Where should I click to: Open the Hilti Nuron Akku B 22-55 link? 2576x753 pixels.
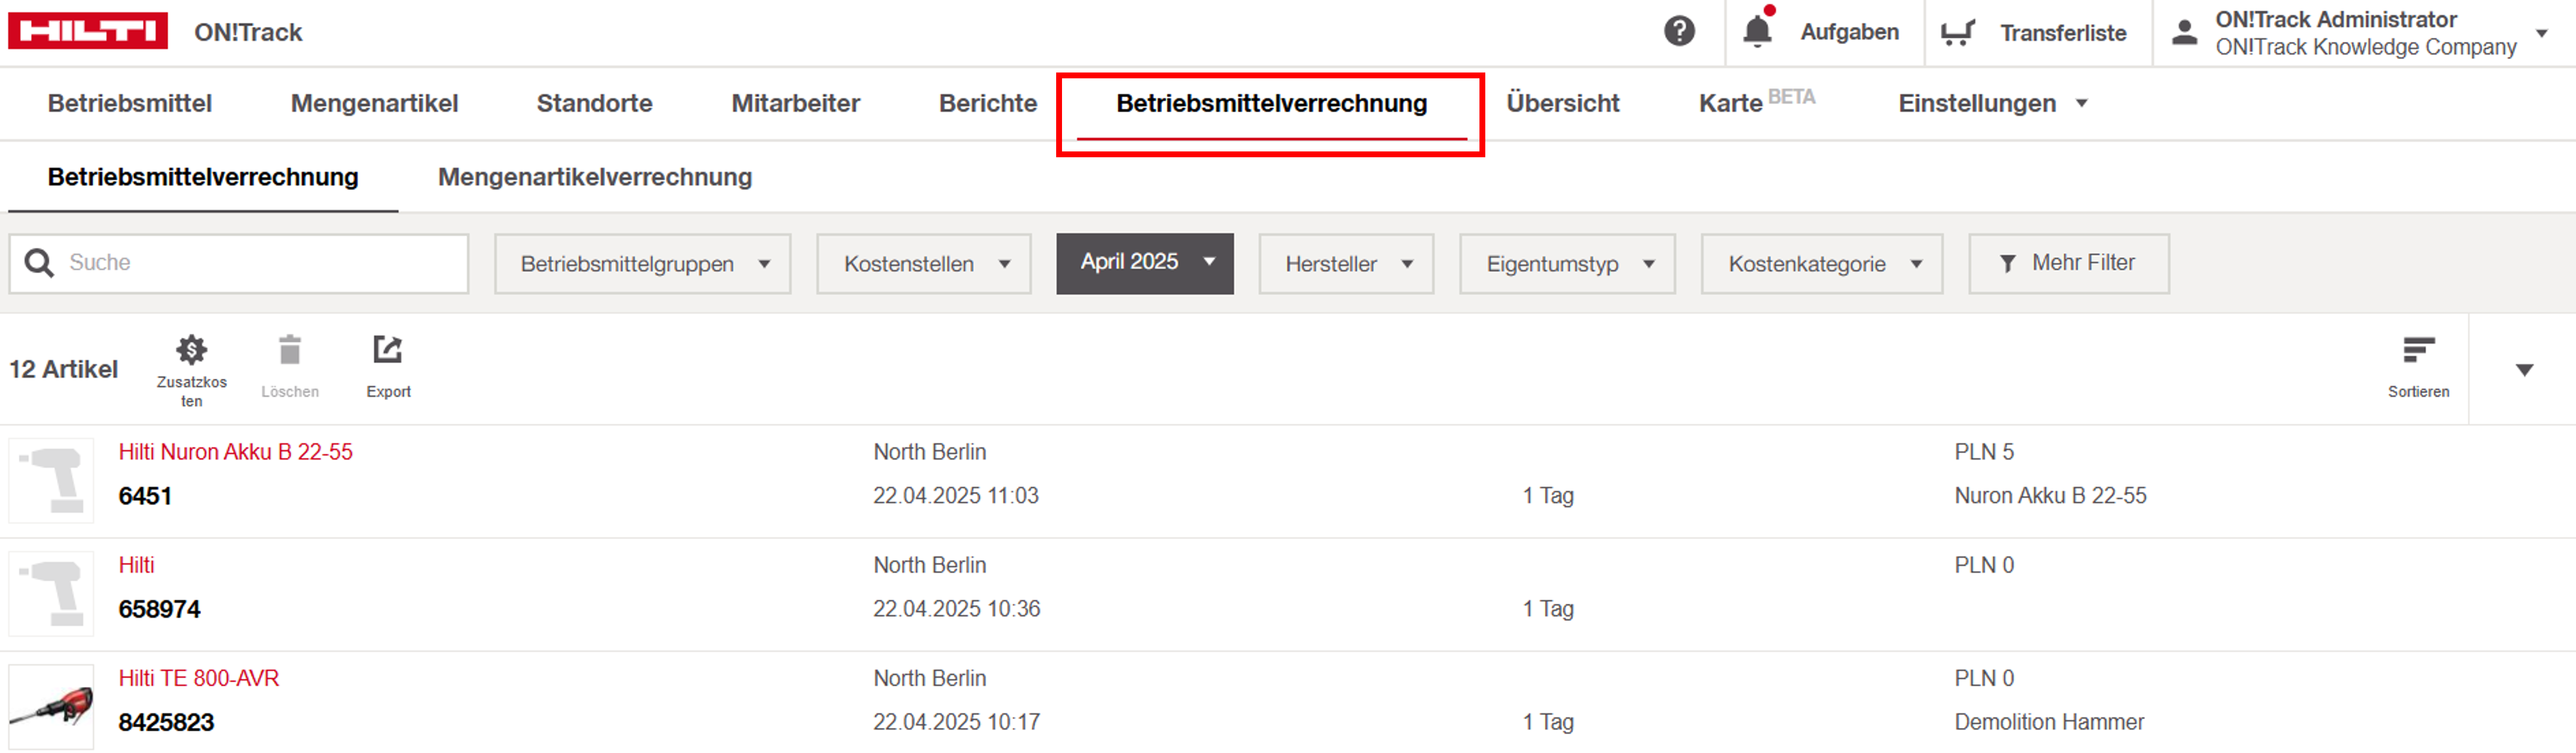236,453
